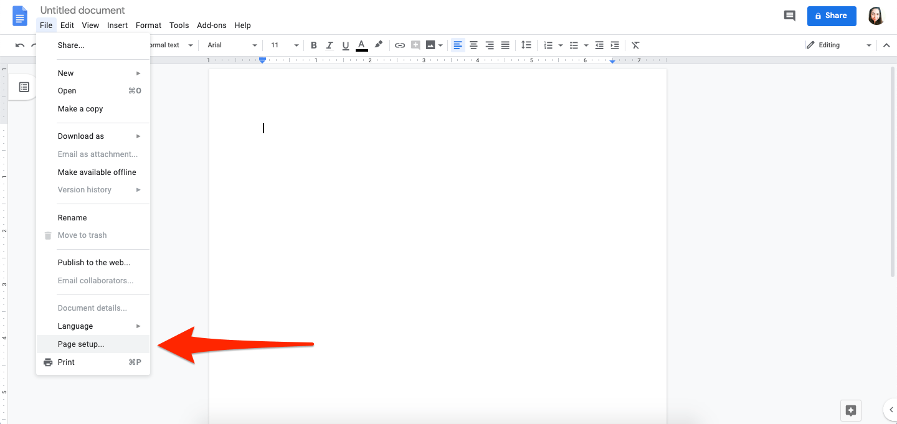The width and height of the screenshot is (897, 424).
Task: Open the highlight color tool
Action: click(378, 45)
